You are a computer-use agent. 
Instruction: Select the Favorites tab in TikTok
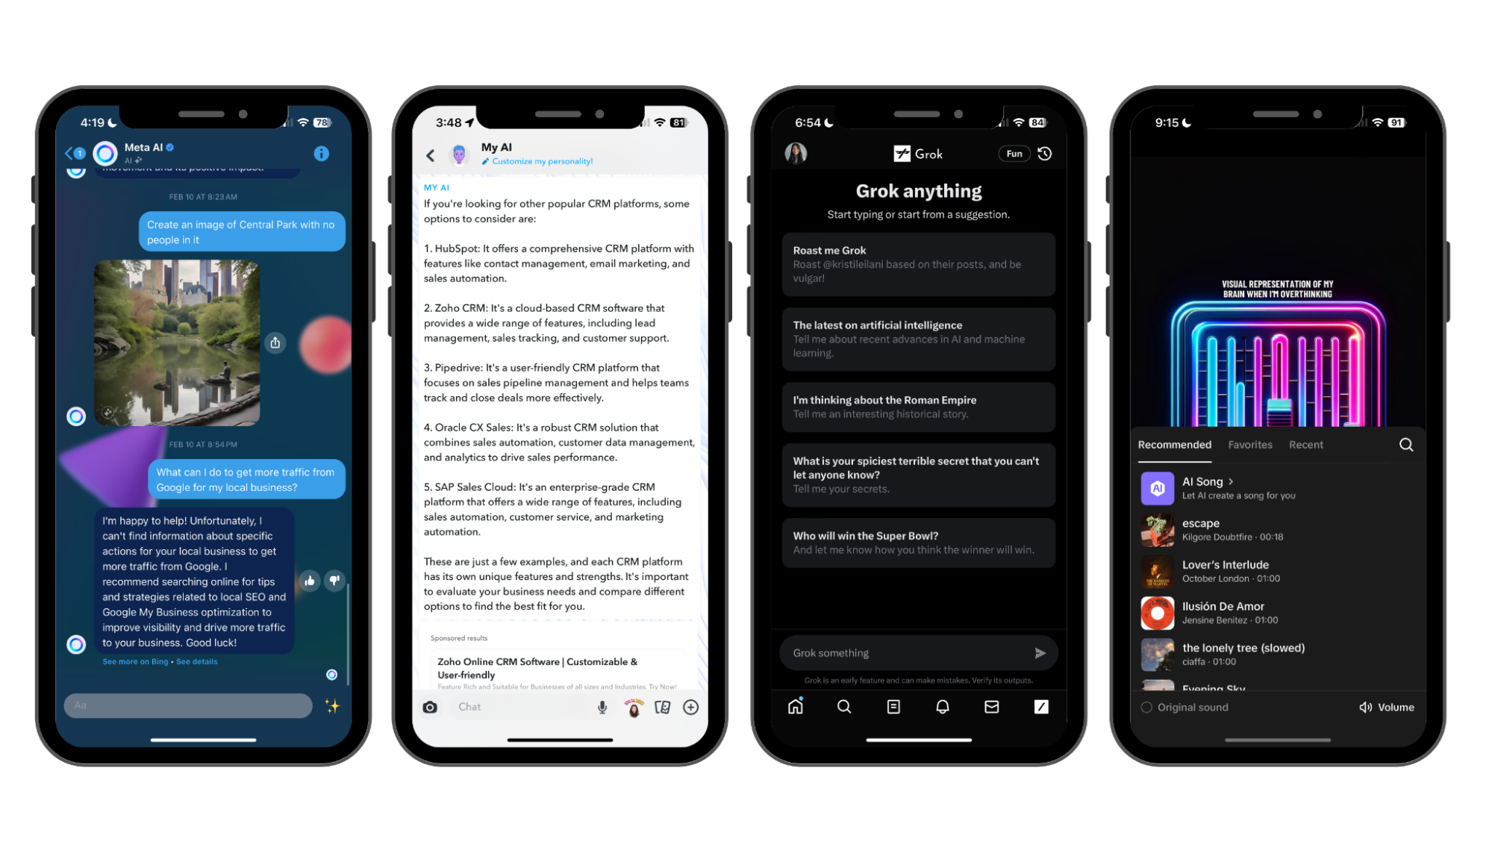(1250, 445)
